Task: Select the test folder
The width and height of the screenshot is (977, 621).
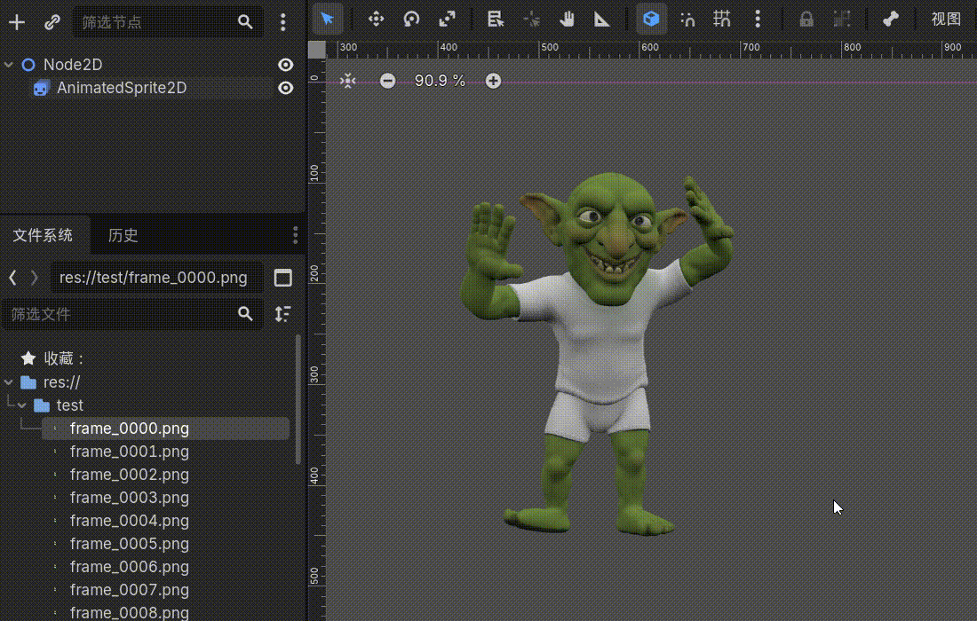Action: pos(69,405)
